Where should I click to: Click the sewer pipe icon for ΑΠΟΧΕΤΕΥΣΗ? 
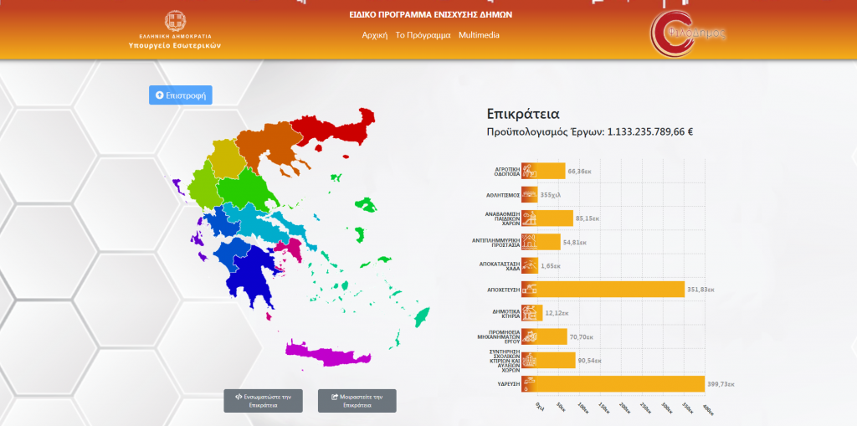click(x=529, y=290)
